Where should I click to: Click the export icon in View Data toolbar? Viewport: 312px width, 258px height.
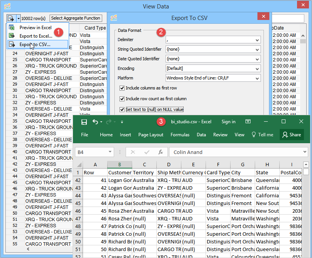pos(11,18)
